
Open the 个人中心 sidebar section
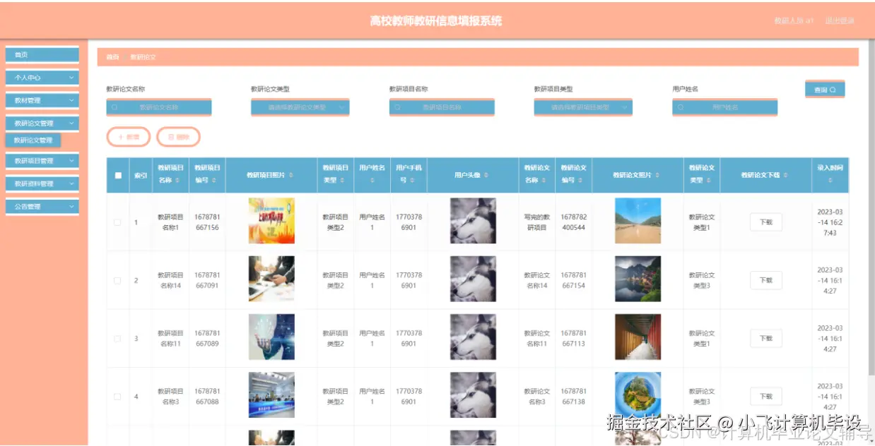(x=42, y=77)
